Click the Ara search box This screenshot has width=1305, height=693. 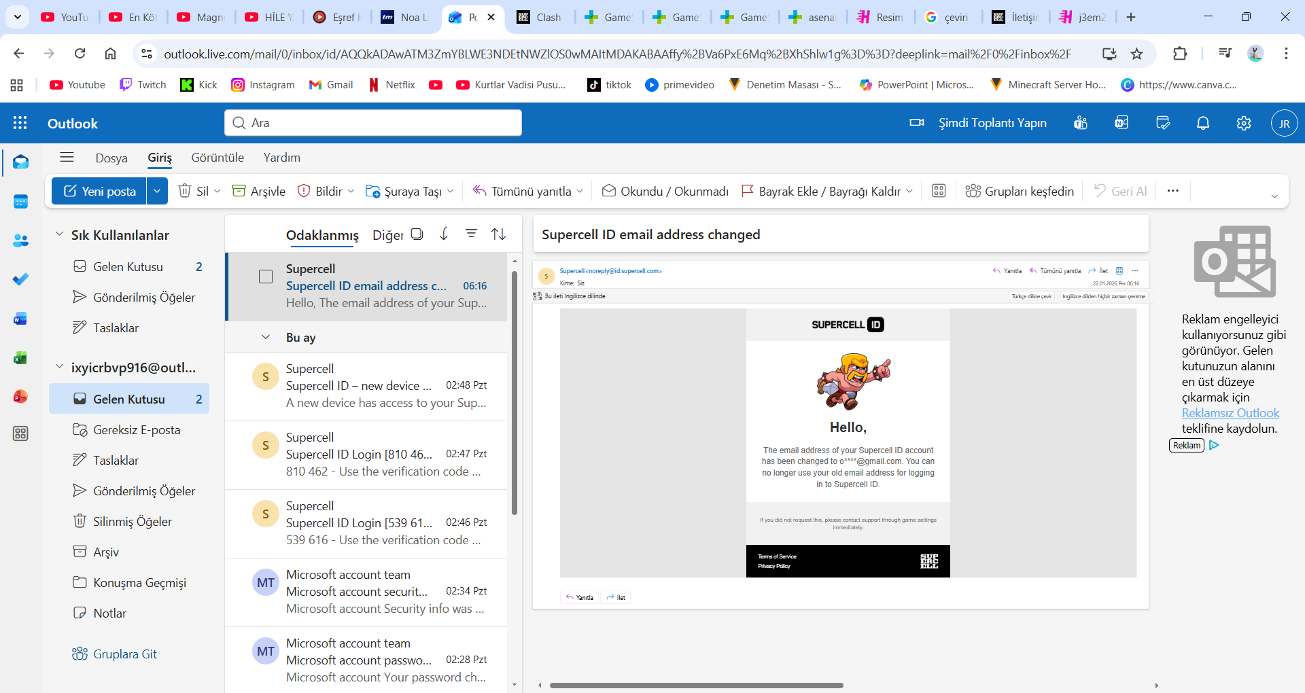[373, 123]
